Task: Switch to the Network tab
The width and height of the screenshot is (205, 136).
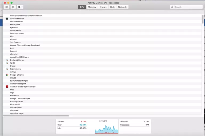Action: point(122,7)
